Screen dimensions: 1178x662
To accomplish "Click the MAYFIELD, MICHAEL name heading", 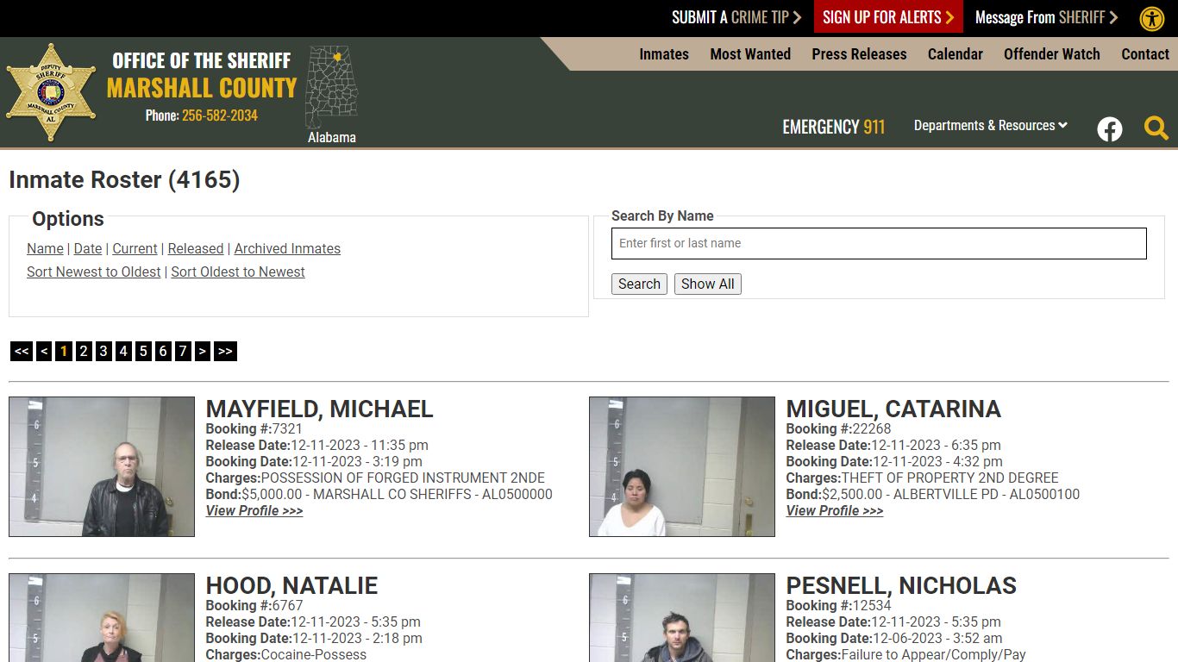I will (319, 409).
